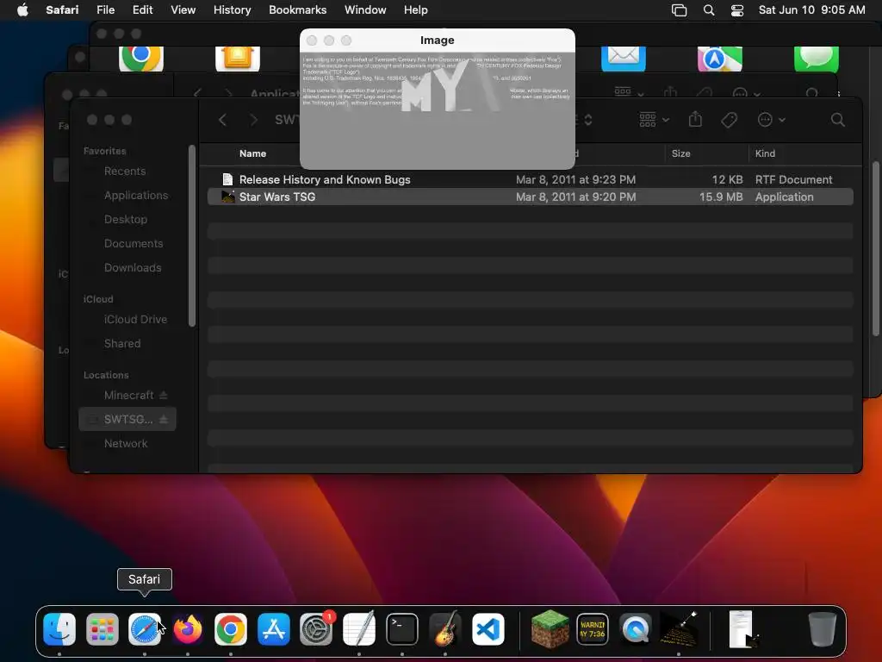Viewport: 882px width, 662px height.
Task: Select Desktop in the Finder sidebar
Action: click(x=126, y=220)
